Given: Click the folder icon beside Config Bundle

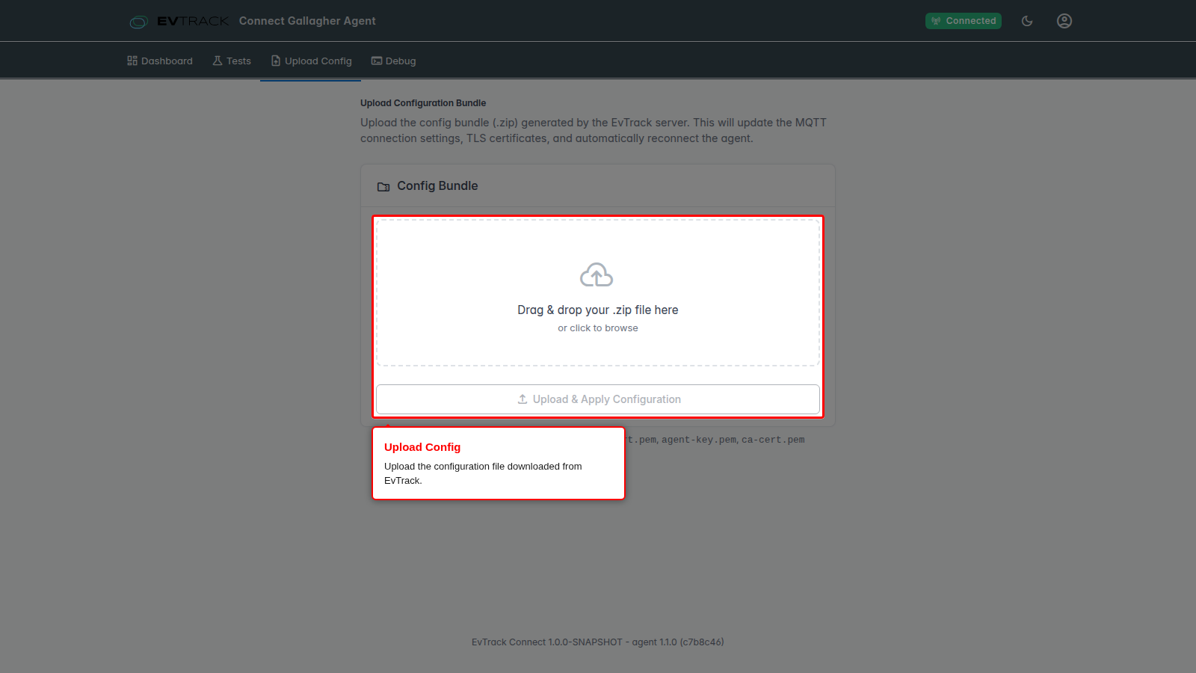Looking at the screenshot, I should coord(383,187).
